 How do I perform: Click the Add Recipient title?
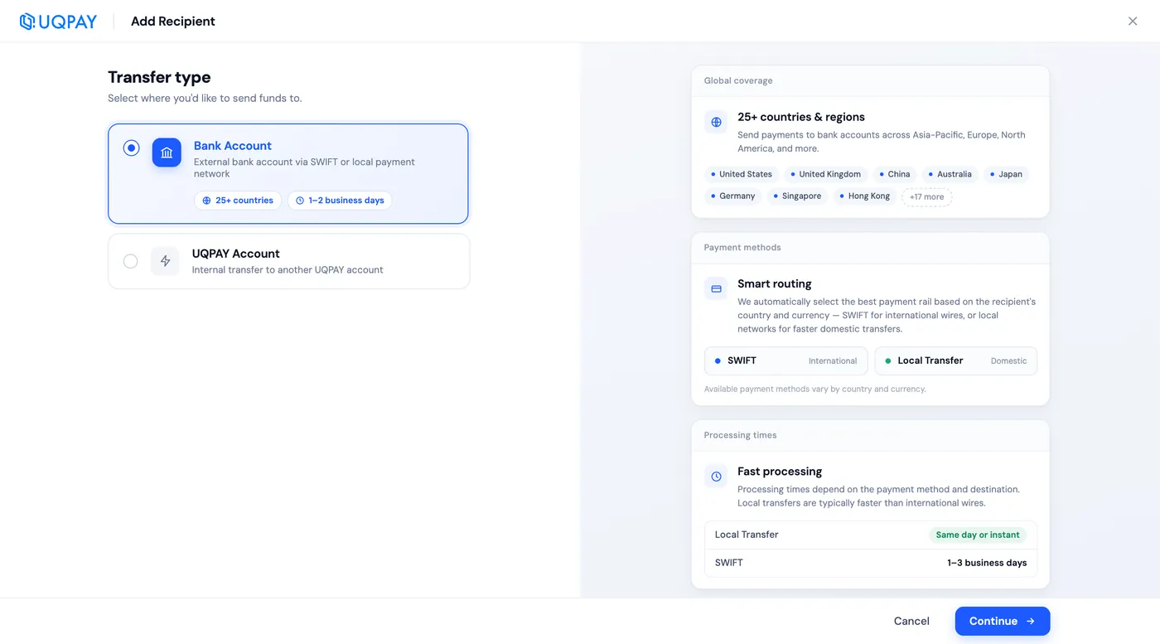click(x=173, y=22)
